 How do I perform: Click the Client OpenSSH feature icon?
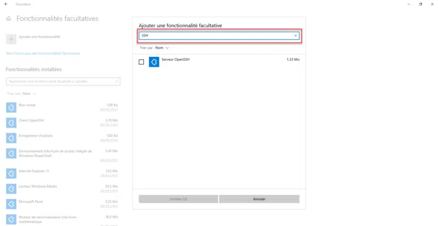[11, 123]
